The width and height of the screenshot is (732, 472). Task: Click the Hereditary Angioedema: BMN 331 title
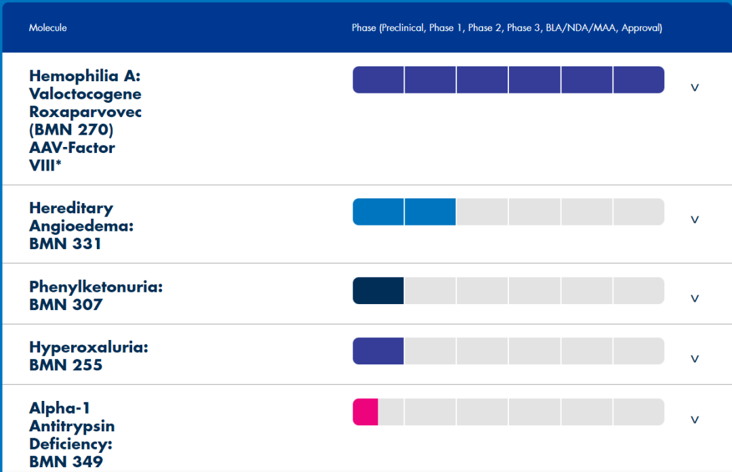pos(81,226)
